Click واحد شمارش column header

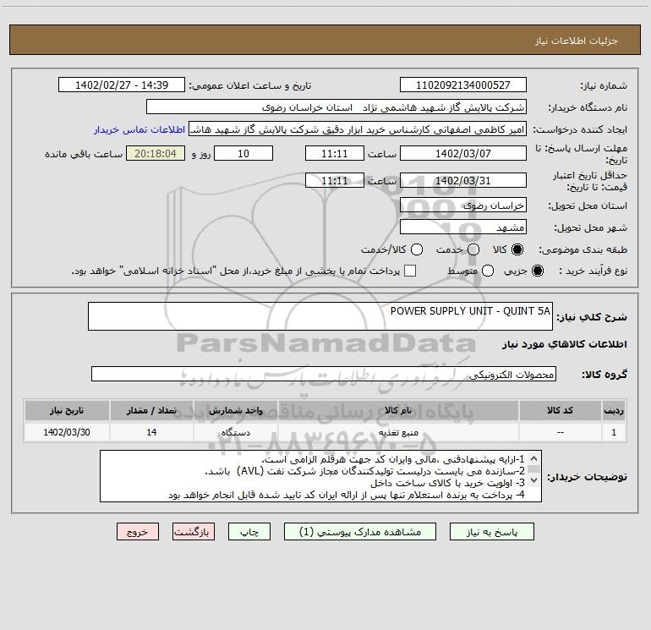pyautogui.click(x=235, y=410)
